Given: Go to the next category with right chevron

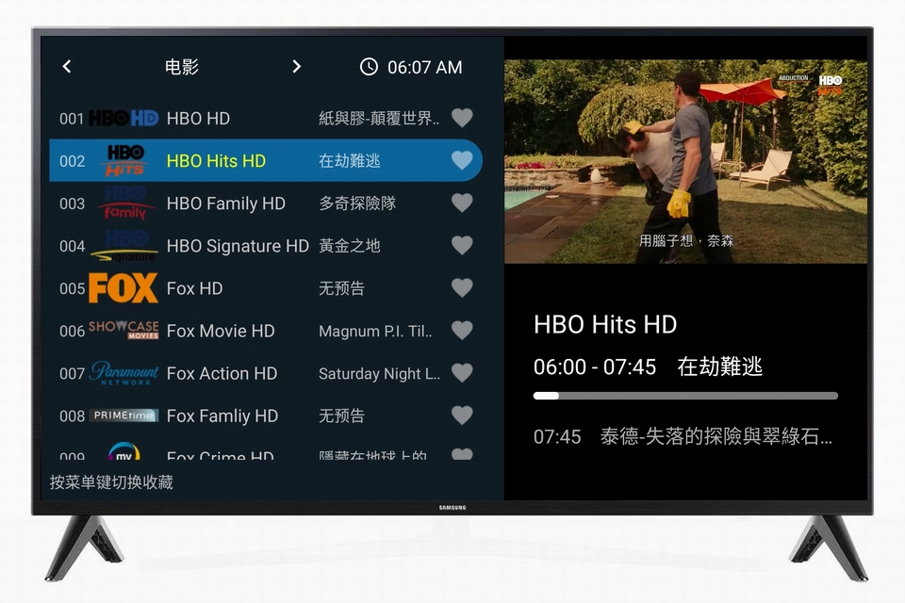Looking at the screenshot, I should [297, 67].
